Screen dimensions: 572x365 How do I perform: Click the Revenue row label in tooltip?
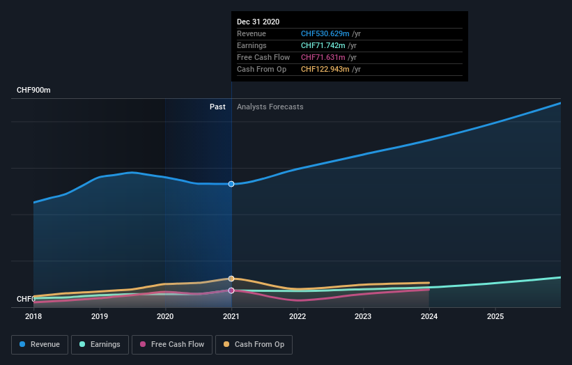(252, 34)
